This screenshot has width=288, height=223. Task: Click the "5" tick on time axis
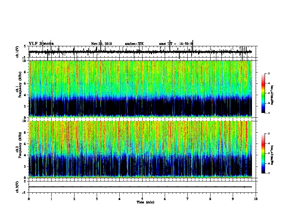(142, 199)
